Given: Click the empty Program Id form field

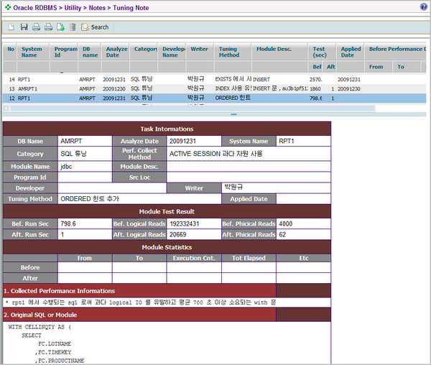Looking at the screenshot, I should tap(85, 177).
